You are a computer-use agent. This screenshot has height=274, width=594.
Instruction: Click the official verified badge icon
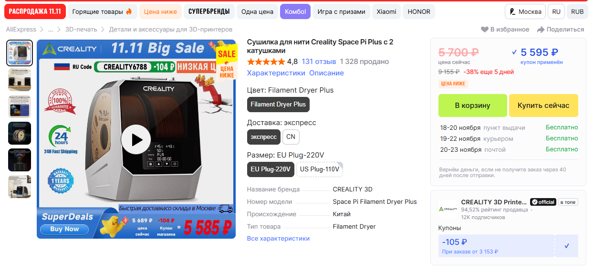[x=534, y=202]
